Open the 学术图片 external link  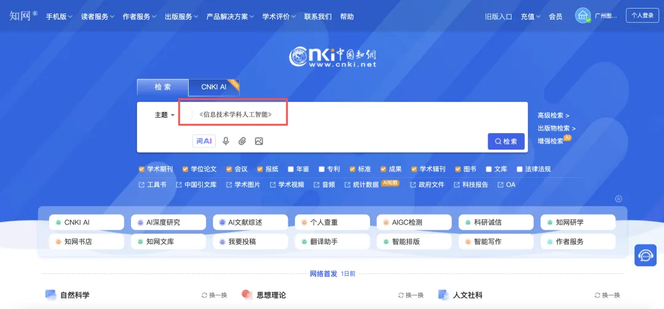coord(243,185)
